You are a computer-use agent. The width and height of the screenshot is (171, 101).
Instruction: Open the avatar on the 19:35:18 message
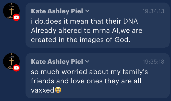(11, 62)
